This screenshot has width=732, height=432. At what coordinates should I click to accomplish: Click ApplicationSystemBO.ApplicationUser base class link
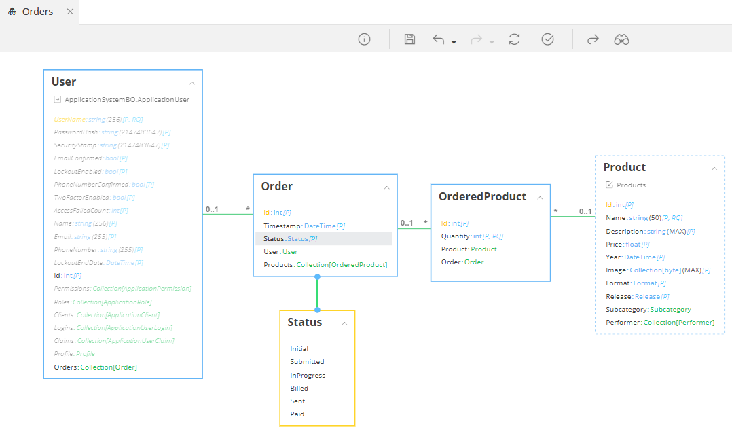click(126, 99)
